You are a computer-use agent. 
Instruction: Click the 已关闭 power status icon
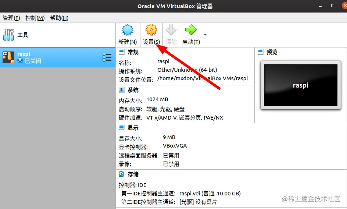point(20,60)
